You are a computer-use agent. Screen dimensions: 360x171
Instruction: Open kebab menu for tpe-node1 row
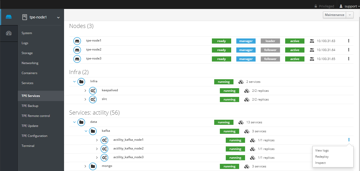coord(349,41)
